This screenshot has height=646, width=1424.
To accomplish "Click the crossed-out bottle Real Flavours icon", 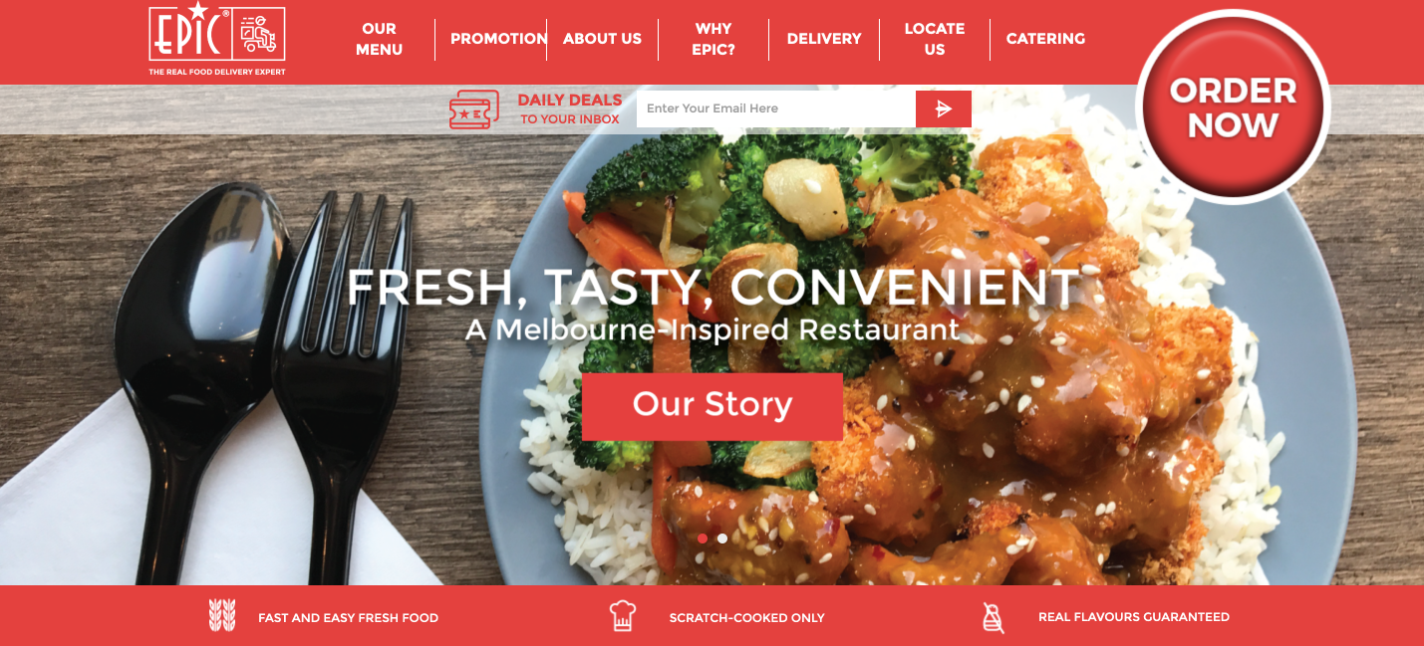I will [x=993, y=617].
